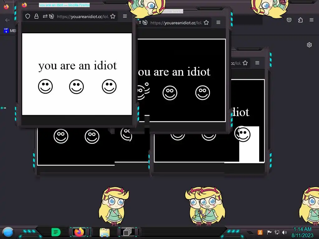The height and width of the screenshot is (239, 319).
Task: Expand hidden tray icons arrow left of Java icon
Action: click(250, 232)
